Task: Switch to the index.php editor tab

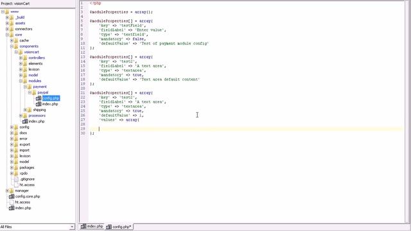Action: click(92, 226)
